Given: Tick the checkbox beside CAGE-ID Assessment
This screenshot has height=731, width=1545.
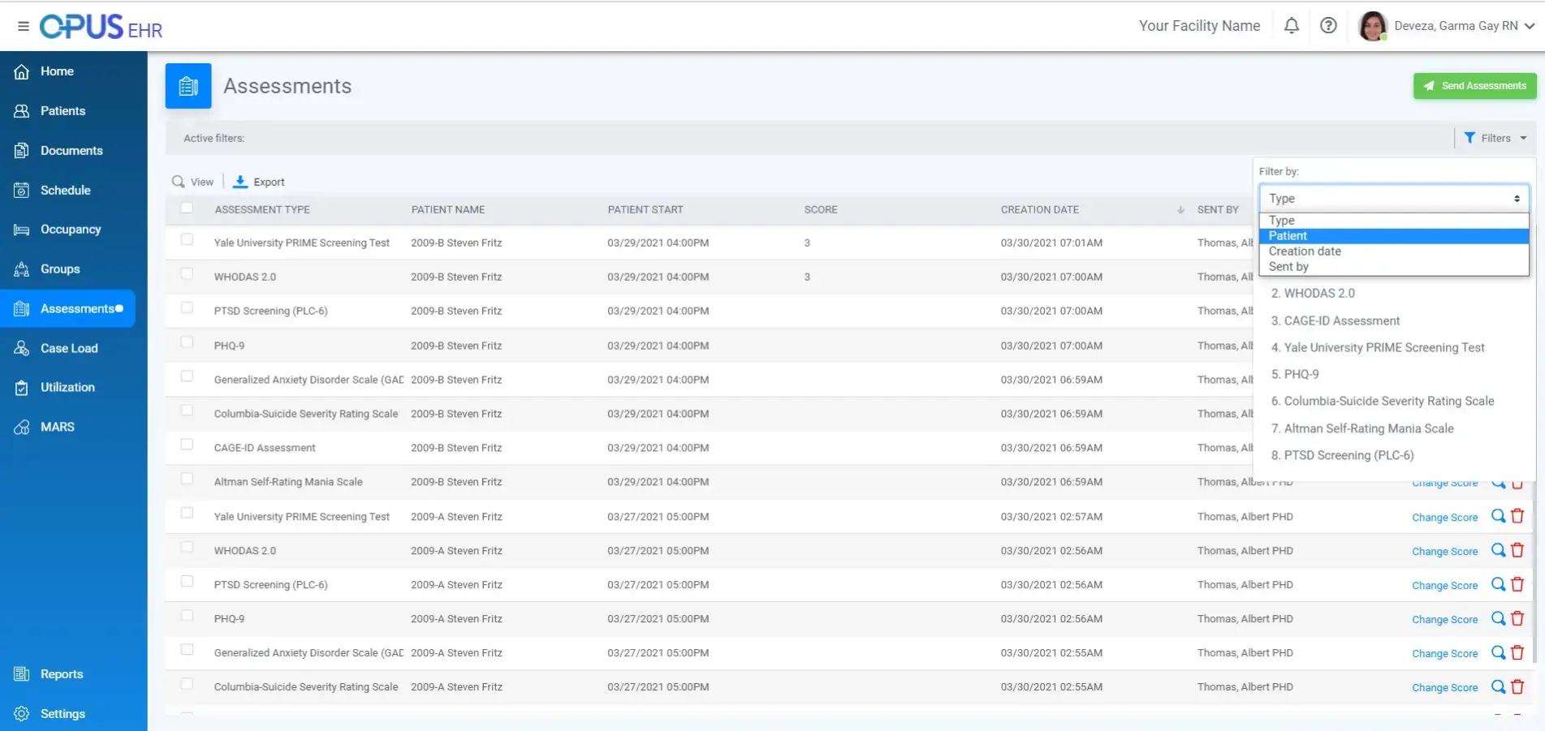Looking at the screenshot, I should 187,444.
